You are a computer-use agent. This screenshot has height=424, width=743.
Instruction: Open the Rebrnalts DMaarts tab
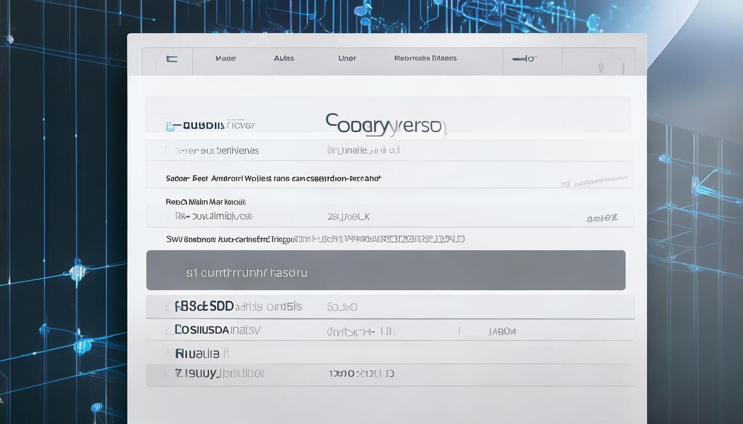click(x=425, y=59)
